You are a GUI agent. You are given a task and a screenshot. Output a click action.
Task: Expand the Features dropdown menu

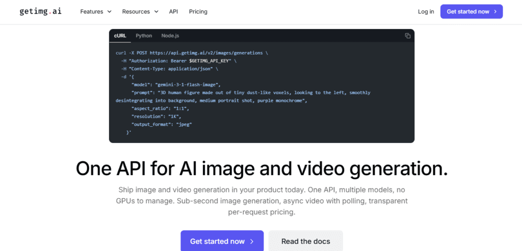(96, 12)
